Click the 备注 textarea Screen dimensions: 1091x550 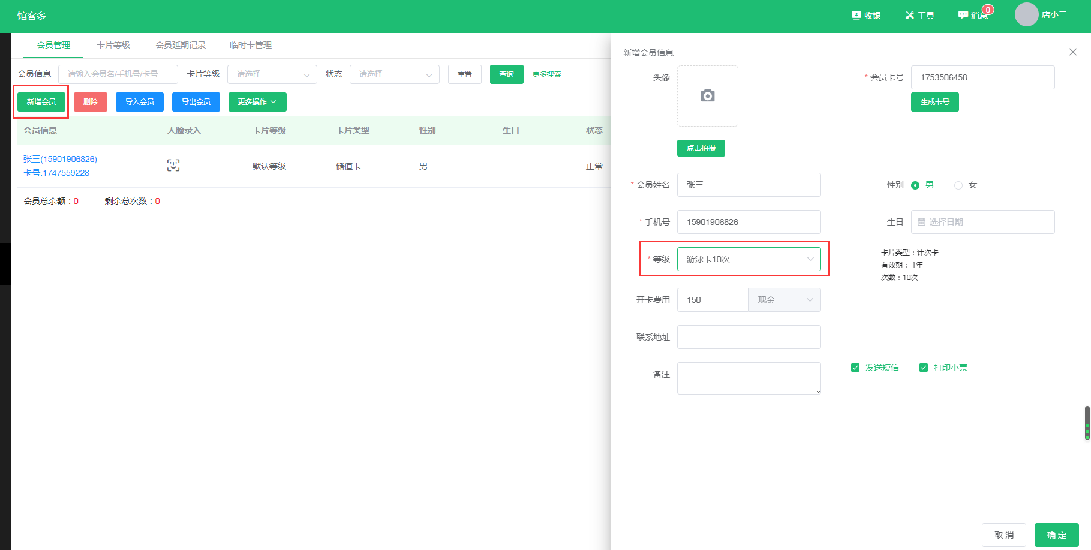[x=749, y=378]
